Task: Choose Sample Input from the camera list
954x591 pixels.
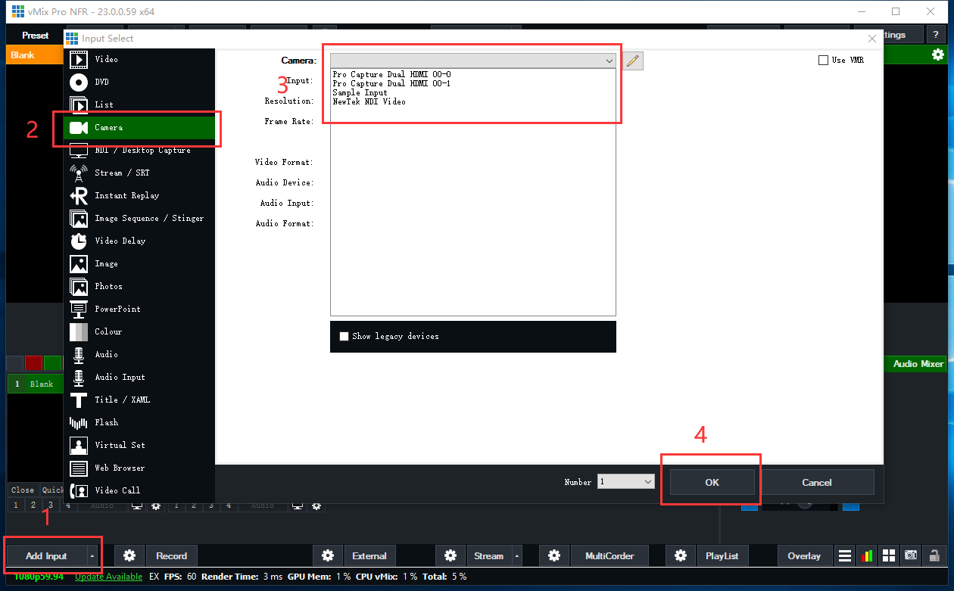Action: [x=360, y=92]
